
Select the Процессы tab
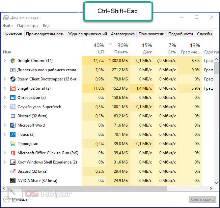(13, 33)
